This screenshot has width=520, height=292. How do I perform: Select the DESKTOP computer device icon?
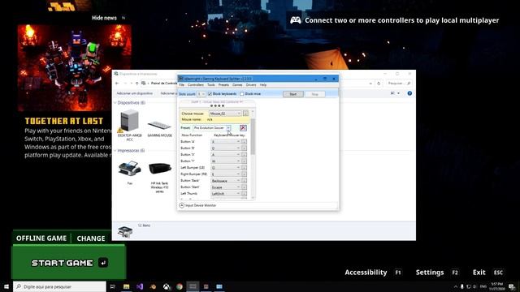point(130,126)
